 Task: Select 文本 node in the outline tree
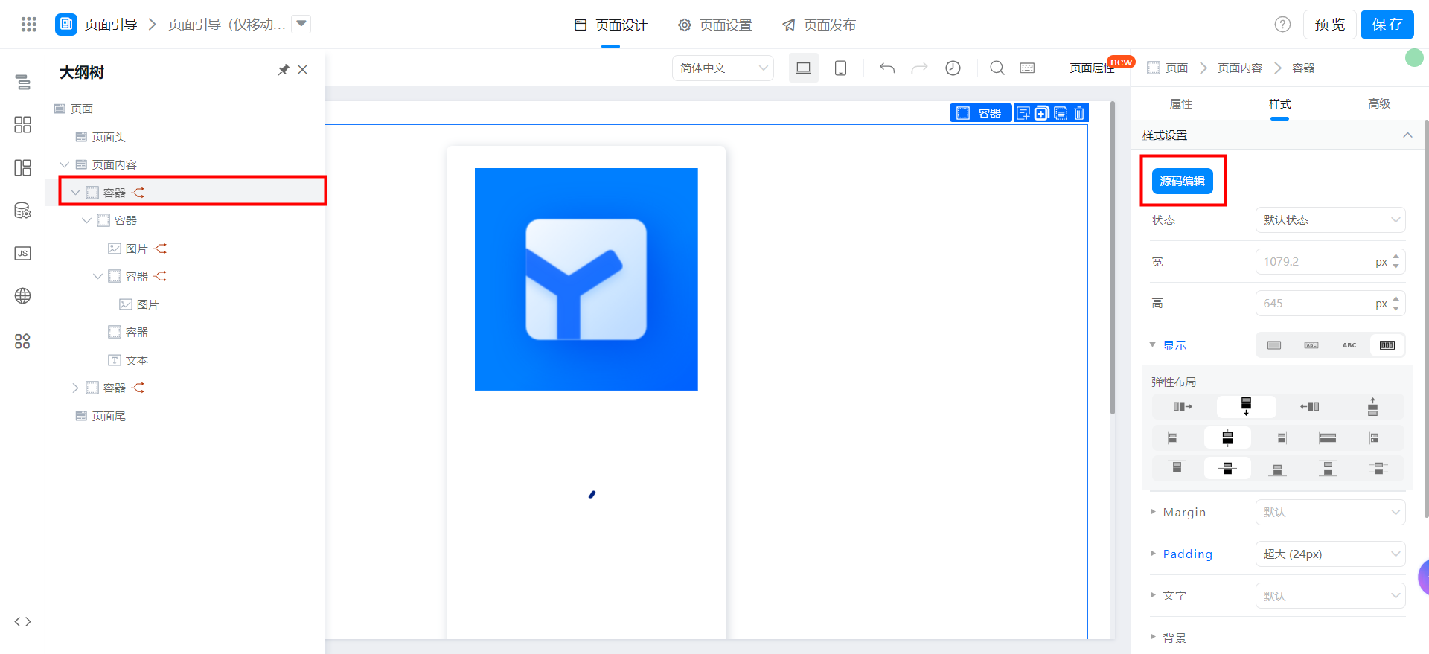tap(137, 360)
